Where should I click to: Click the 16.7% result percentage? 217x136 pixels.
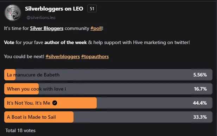point(200,89)
